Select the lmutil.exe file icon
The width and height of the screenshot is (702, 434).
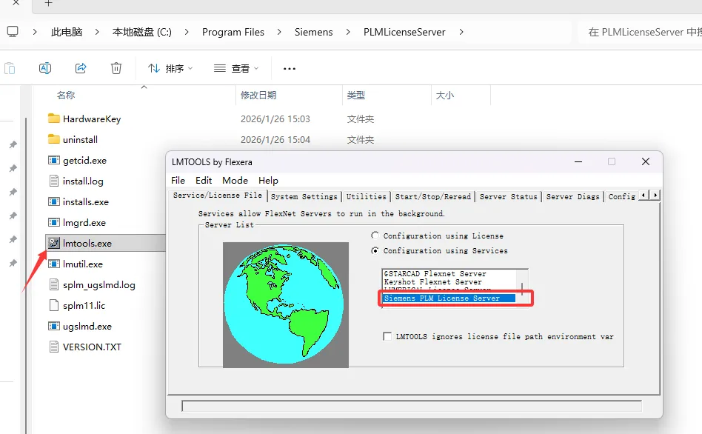tap(54, 264)
